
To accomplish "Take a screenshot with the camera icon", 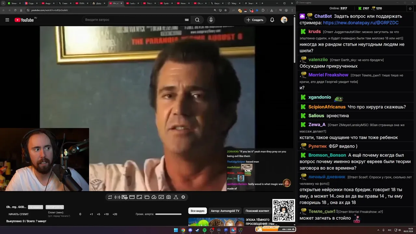I will pyautogui.click(x=169, y=197).
